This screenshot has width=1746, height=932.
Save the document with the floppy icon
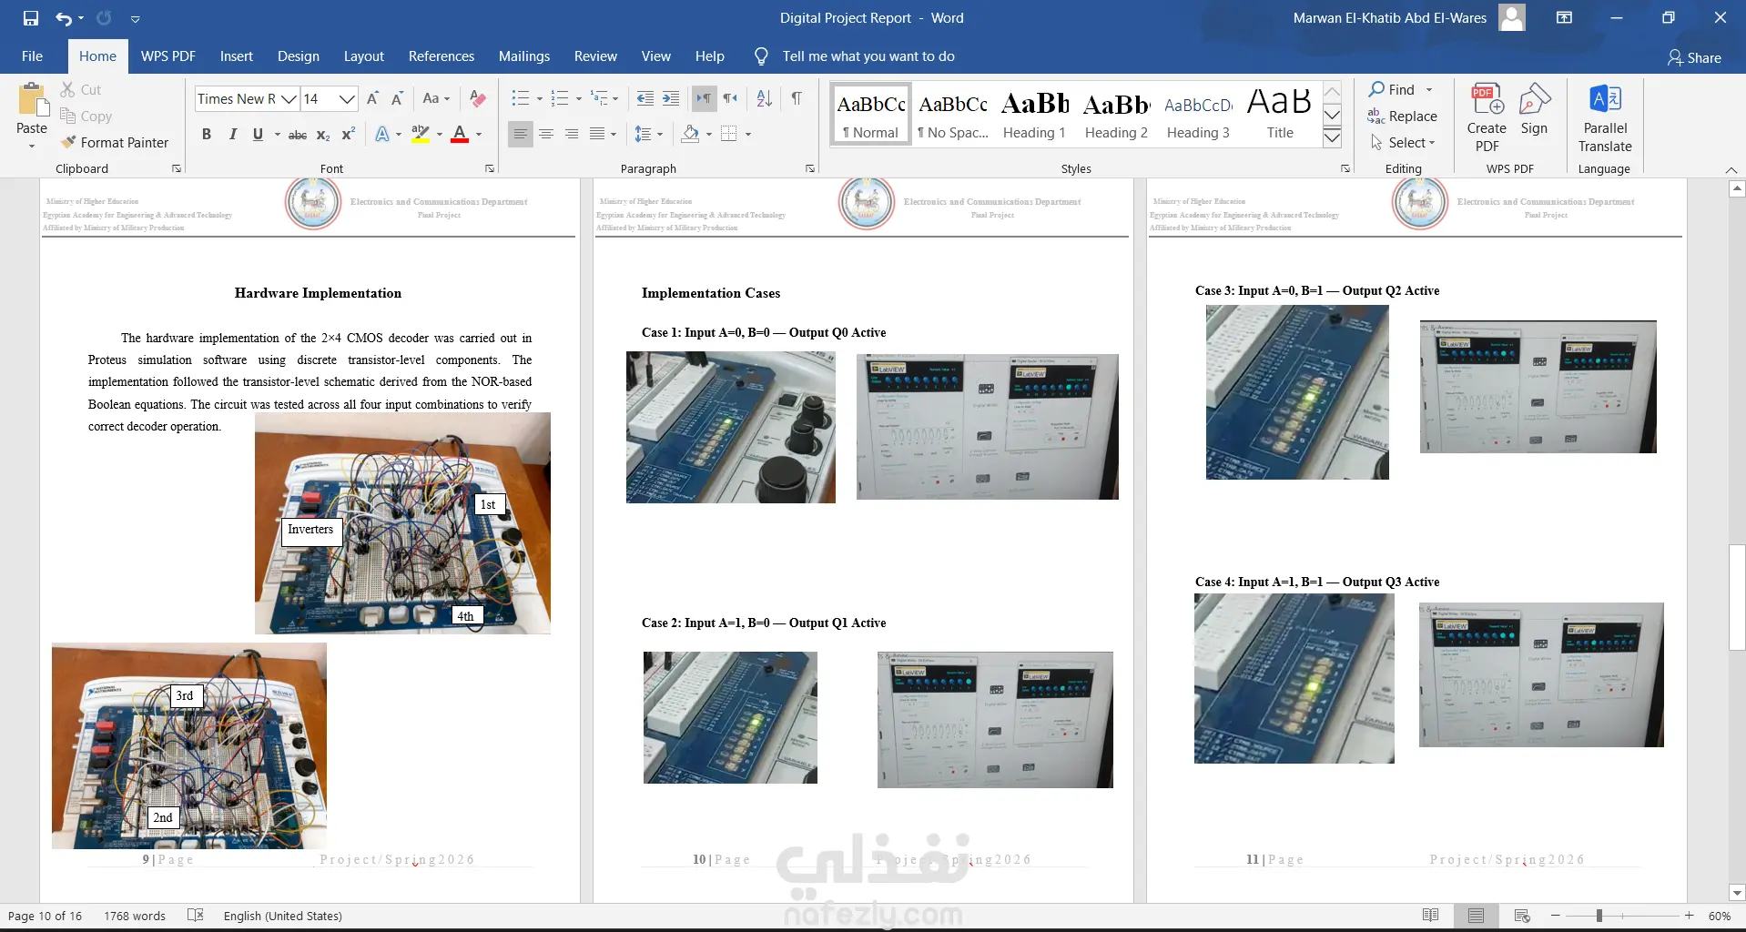point(31,18)
